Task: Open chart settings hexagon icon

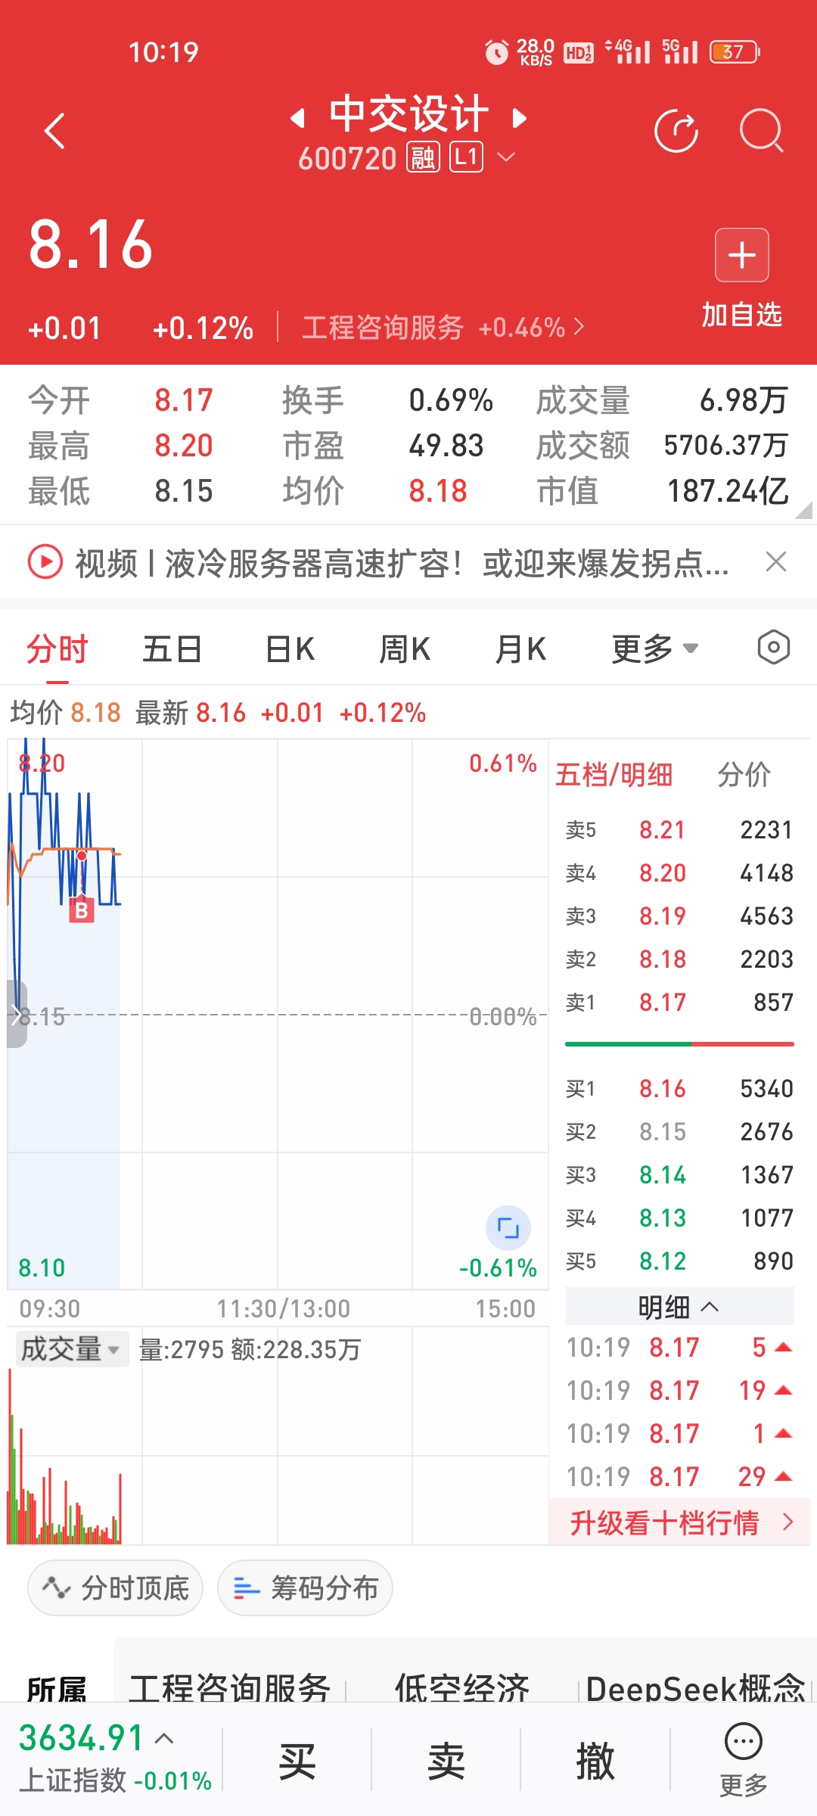Action: [x=774, y=648]
